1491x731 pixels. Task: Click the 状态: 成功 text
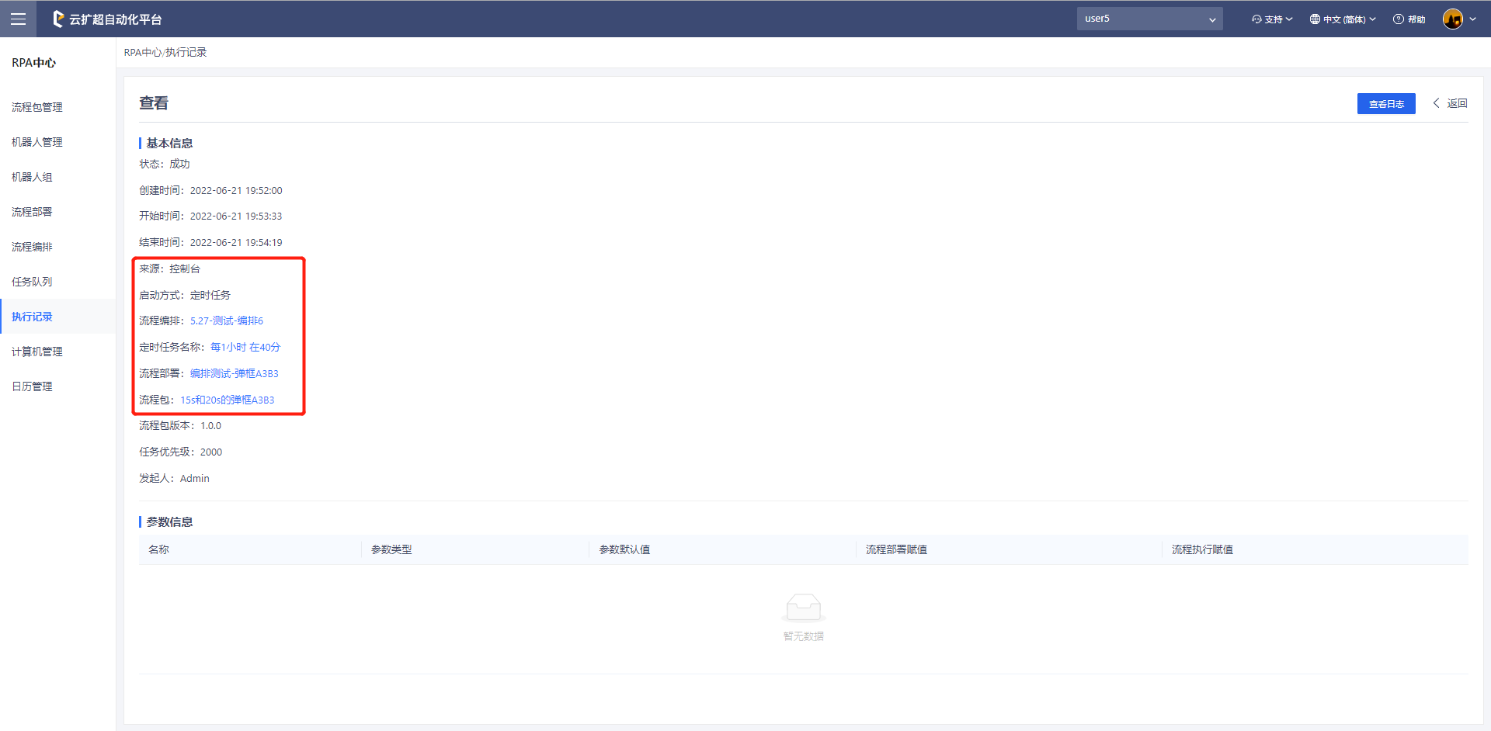pos(165,164)
